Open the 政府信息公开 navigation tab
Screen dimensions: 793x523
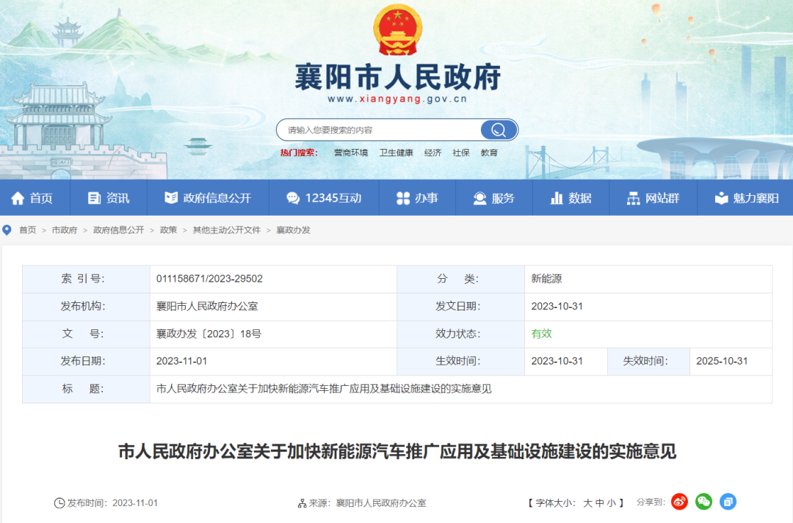208,198
